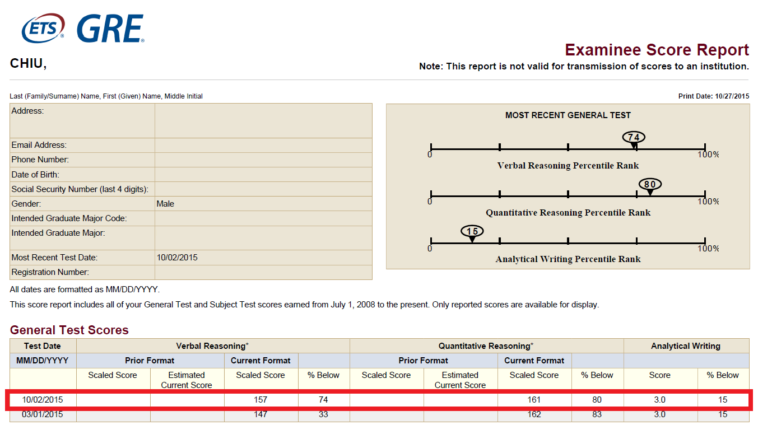
Task: Click the 10/02/2015 Most Recent Test Date value
Action: tap(177, 258)
